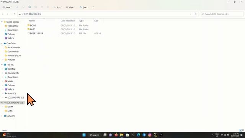Sort by the Size column header
245x138 pixels.
(x=96, y=21)
